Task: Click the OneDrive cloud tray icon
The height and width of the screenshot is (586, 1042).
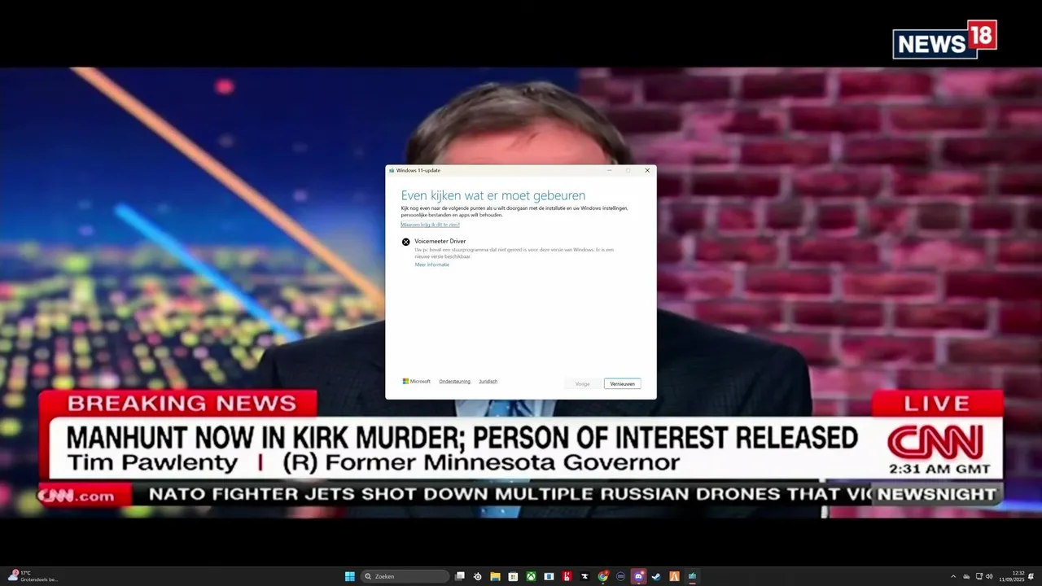Action: [966, 576]
